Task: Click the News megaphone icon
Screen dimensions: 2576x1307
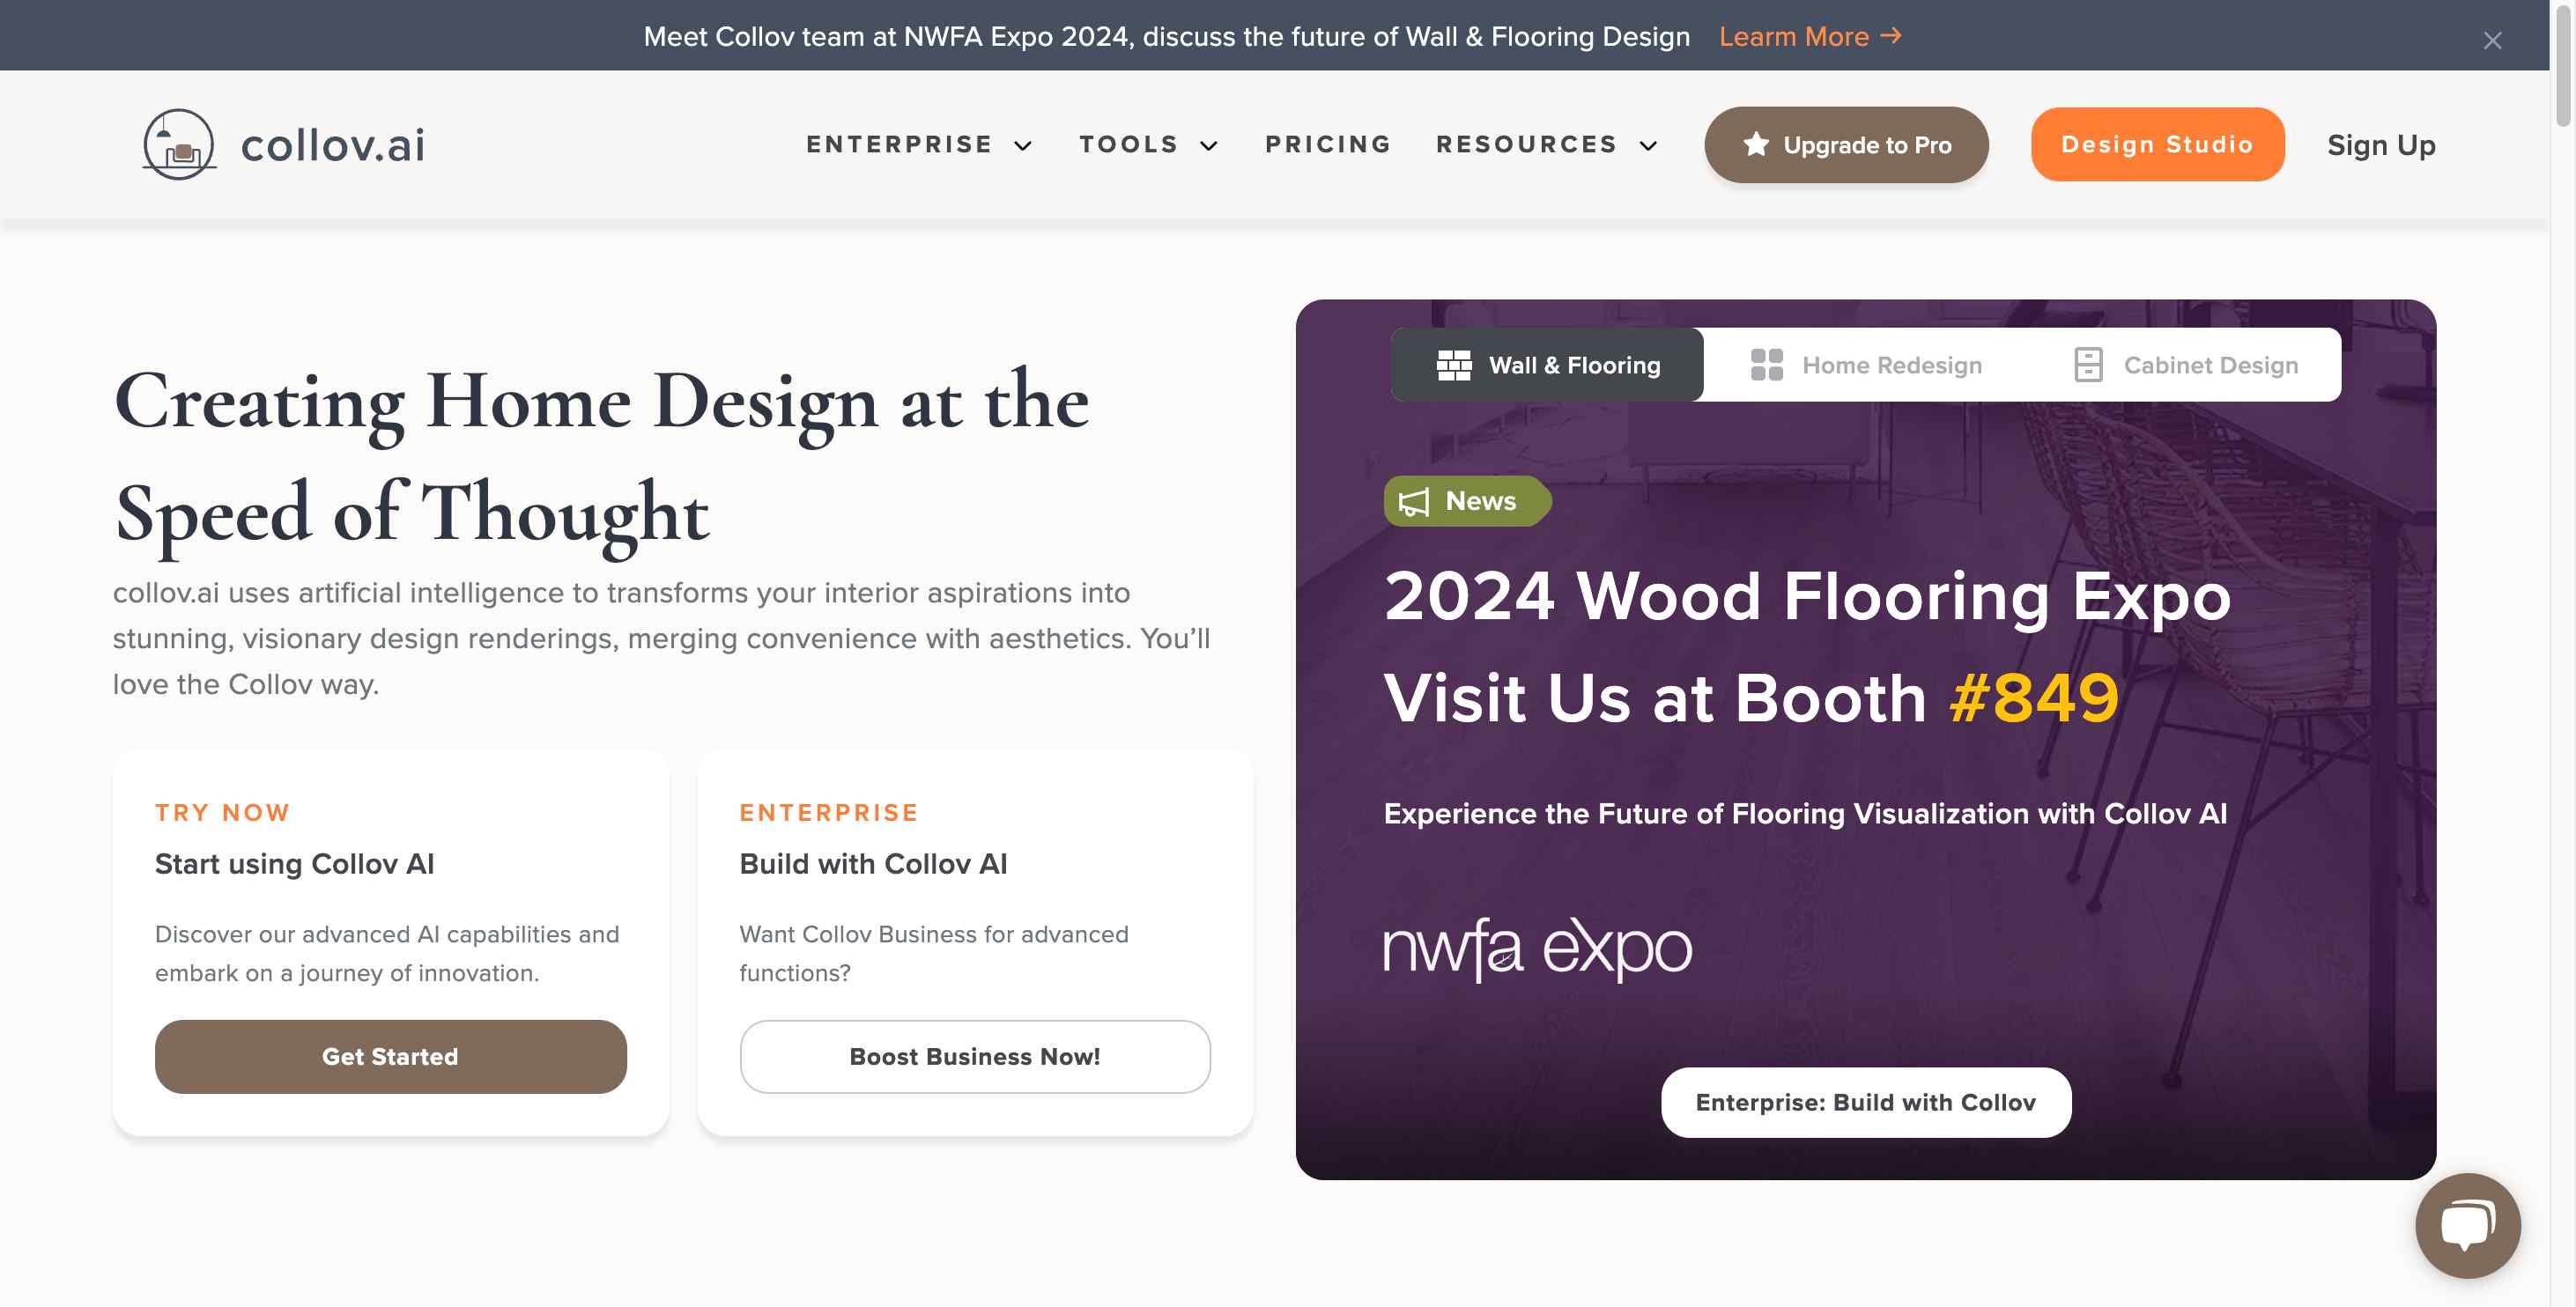Action: (1414, 502)
